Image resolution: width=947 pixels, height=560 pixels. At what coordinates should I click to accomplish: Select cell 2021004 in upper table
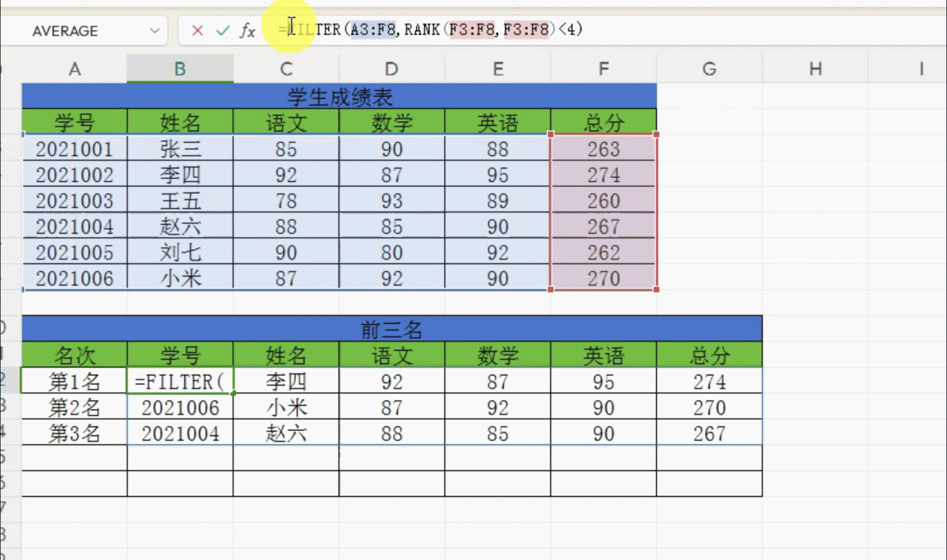pos(75,226)
